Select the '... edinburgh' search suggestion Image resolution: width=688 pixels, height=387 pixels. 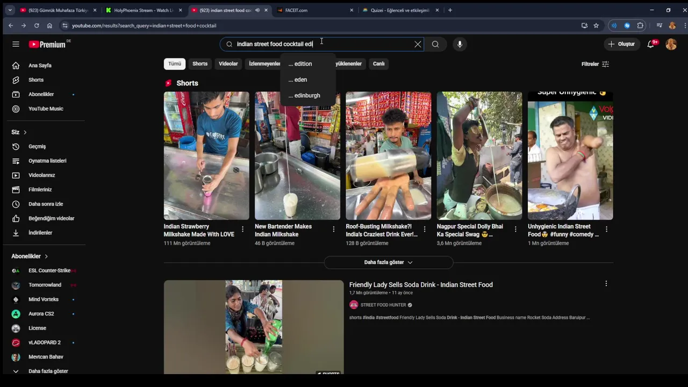(308, 96)
